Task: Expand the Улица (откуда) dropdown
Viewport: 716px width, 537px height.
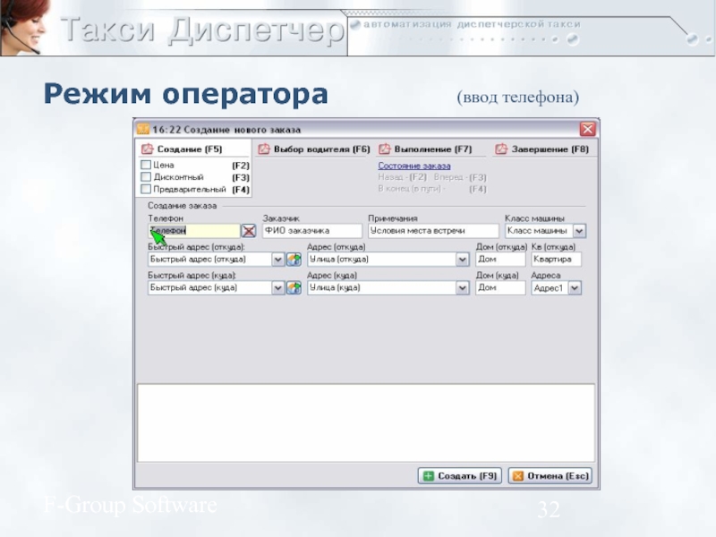Action: coord(462,260)
